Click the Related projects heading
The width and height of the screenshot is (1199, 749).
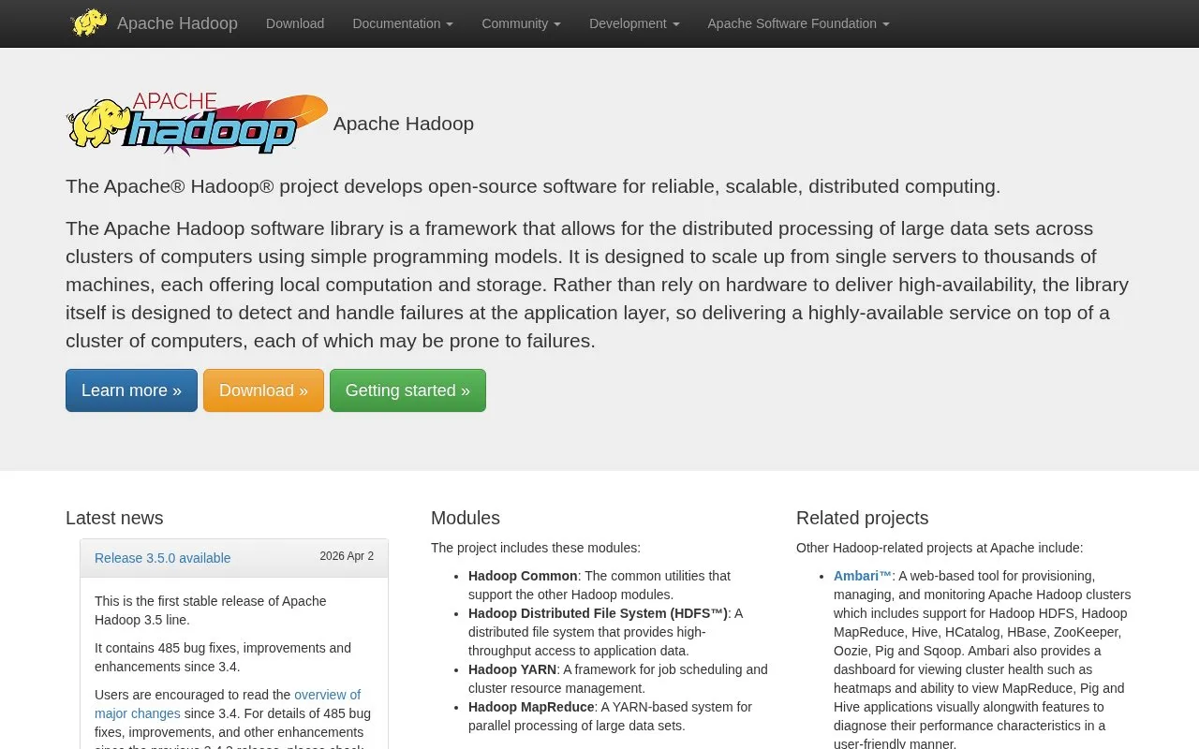[863, 518]
